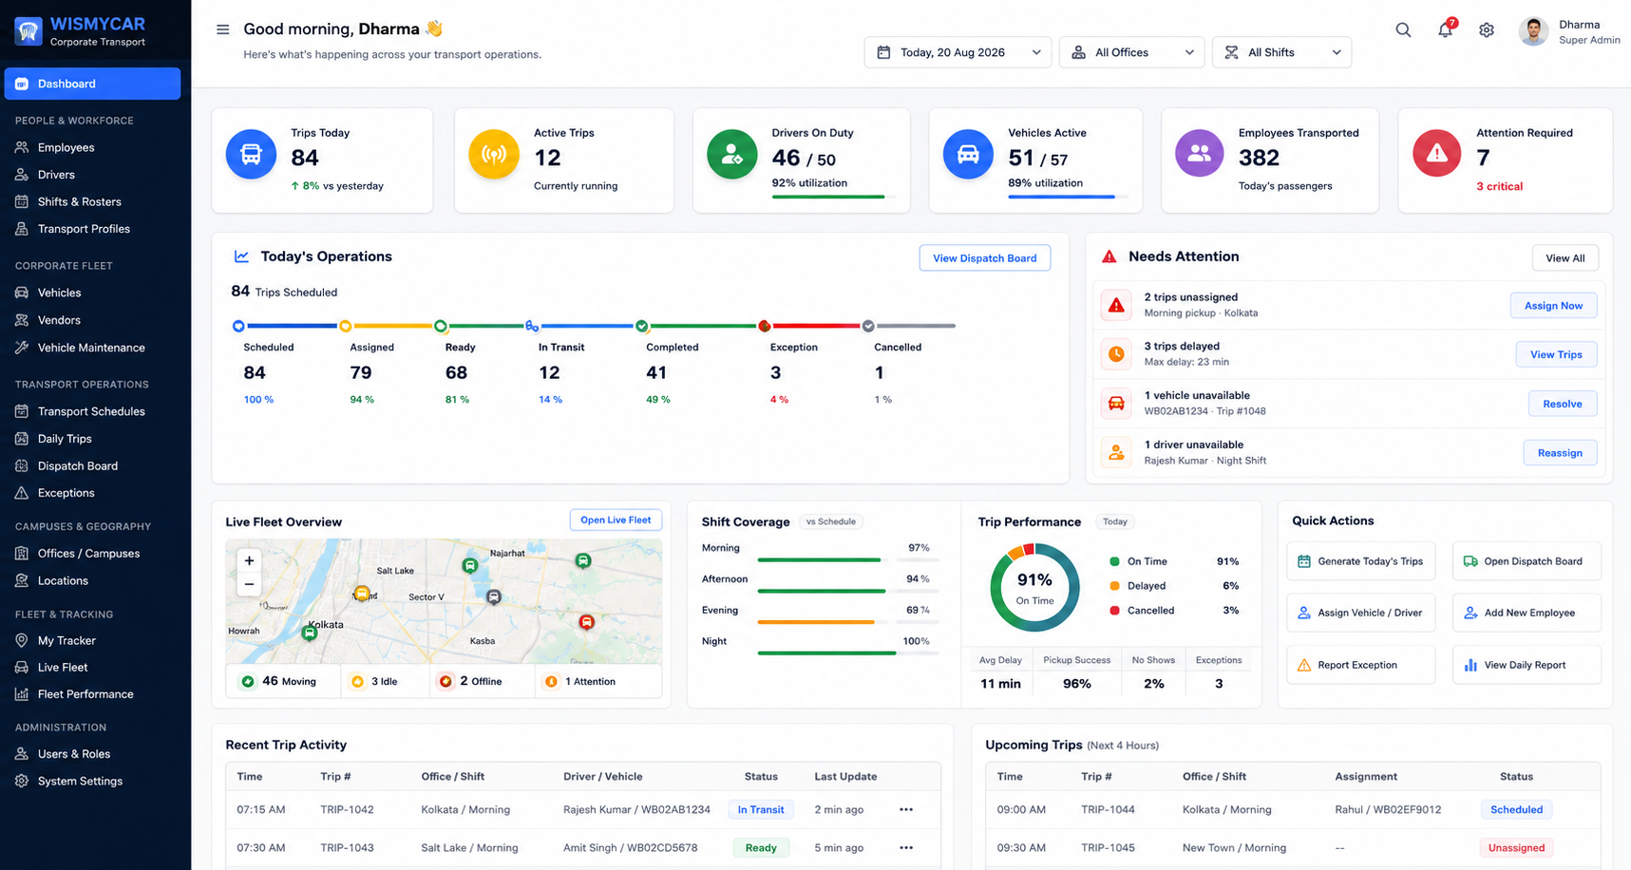Image resolution: width=1631 pixels, height=870 pixels.
Task: Click View Dispatch Board button
Action: (984, 258)
